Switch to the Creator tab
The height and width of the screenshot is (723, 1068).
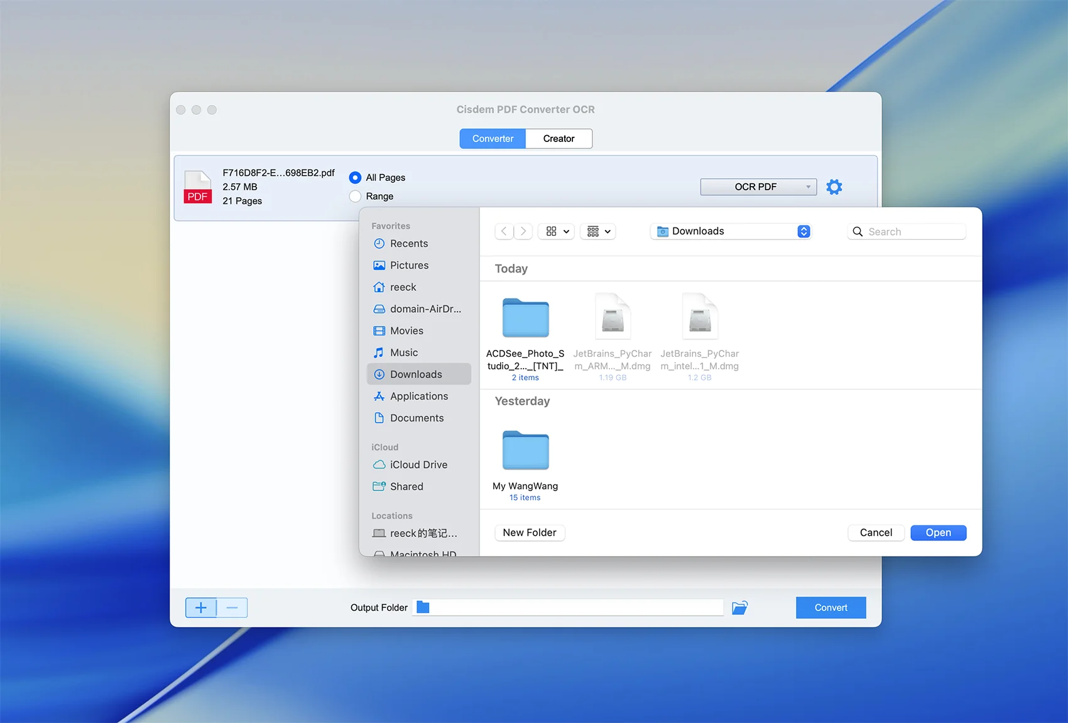(x=559, y=139)
